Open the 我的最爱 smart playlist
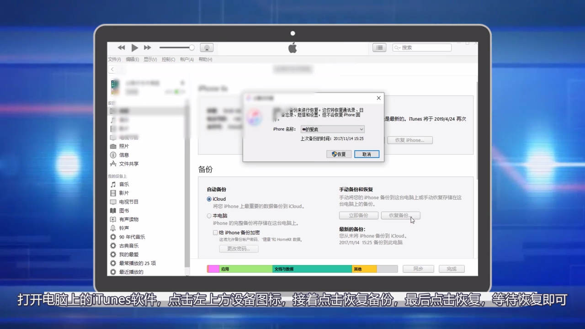Image resolution: width=585 pixels, height=329 pixels. coord(124,254)
